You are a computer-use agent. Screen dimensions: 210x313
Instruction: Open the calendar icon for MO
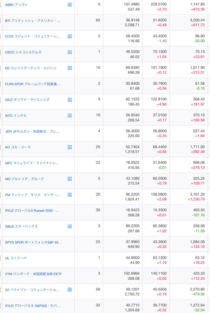(x=70, y=179)
